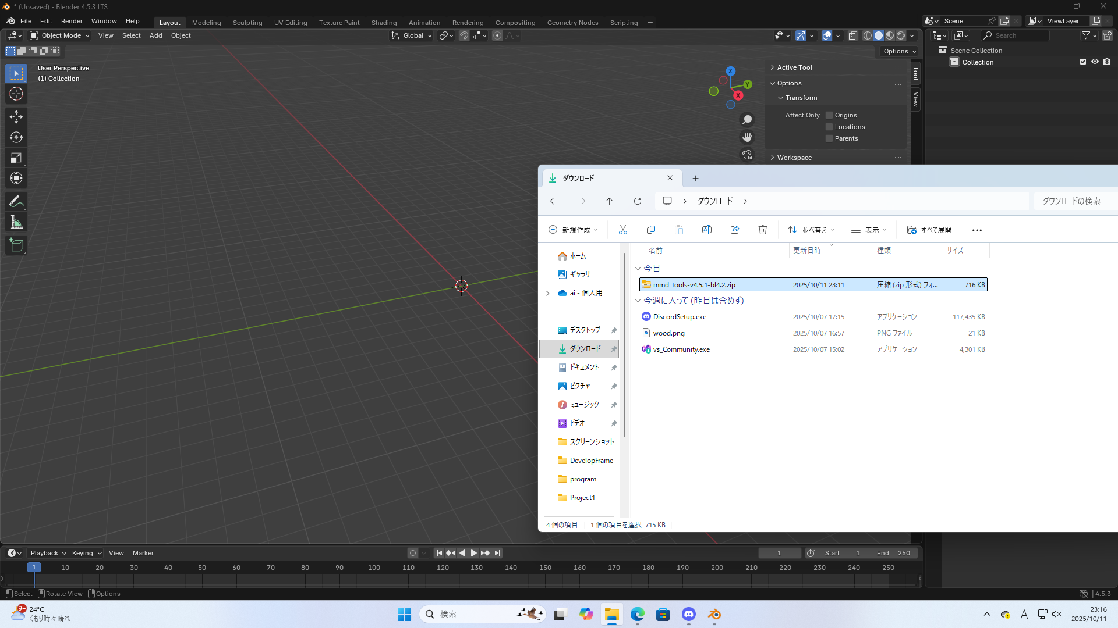Open the outliner filter options
This screenshot has height=628, width=1118.
coord(1086,35)
